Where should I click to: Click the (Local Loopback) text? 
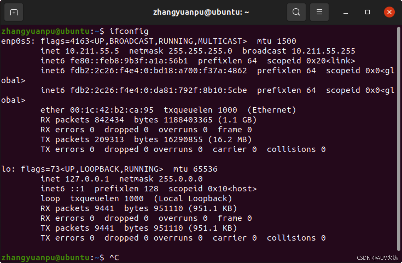click(193, 198)
